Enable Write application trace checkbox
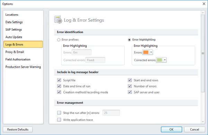 pos(59,120)
